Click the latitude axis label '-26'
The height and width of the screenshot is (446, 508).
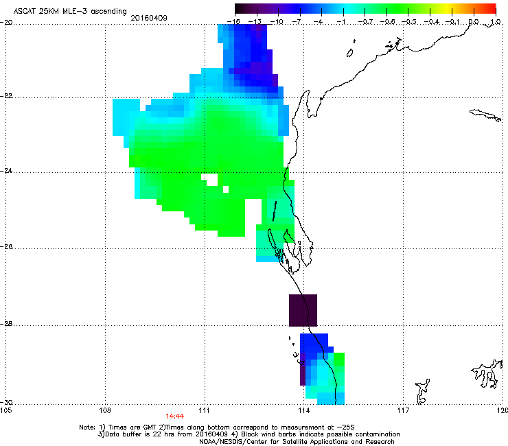pos(6,247)
